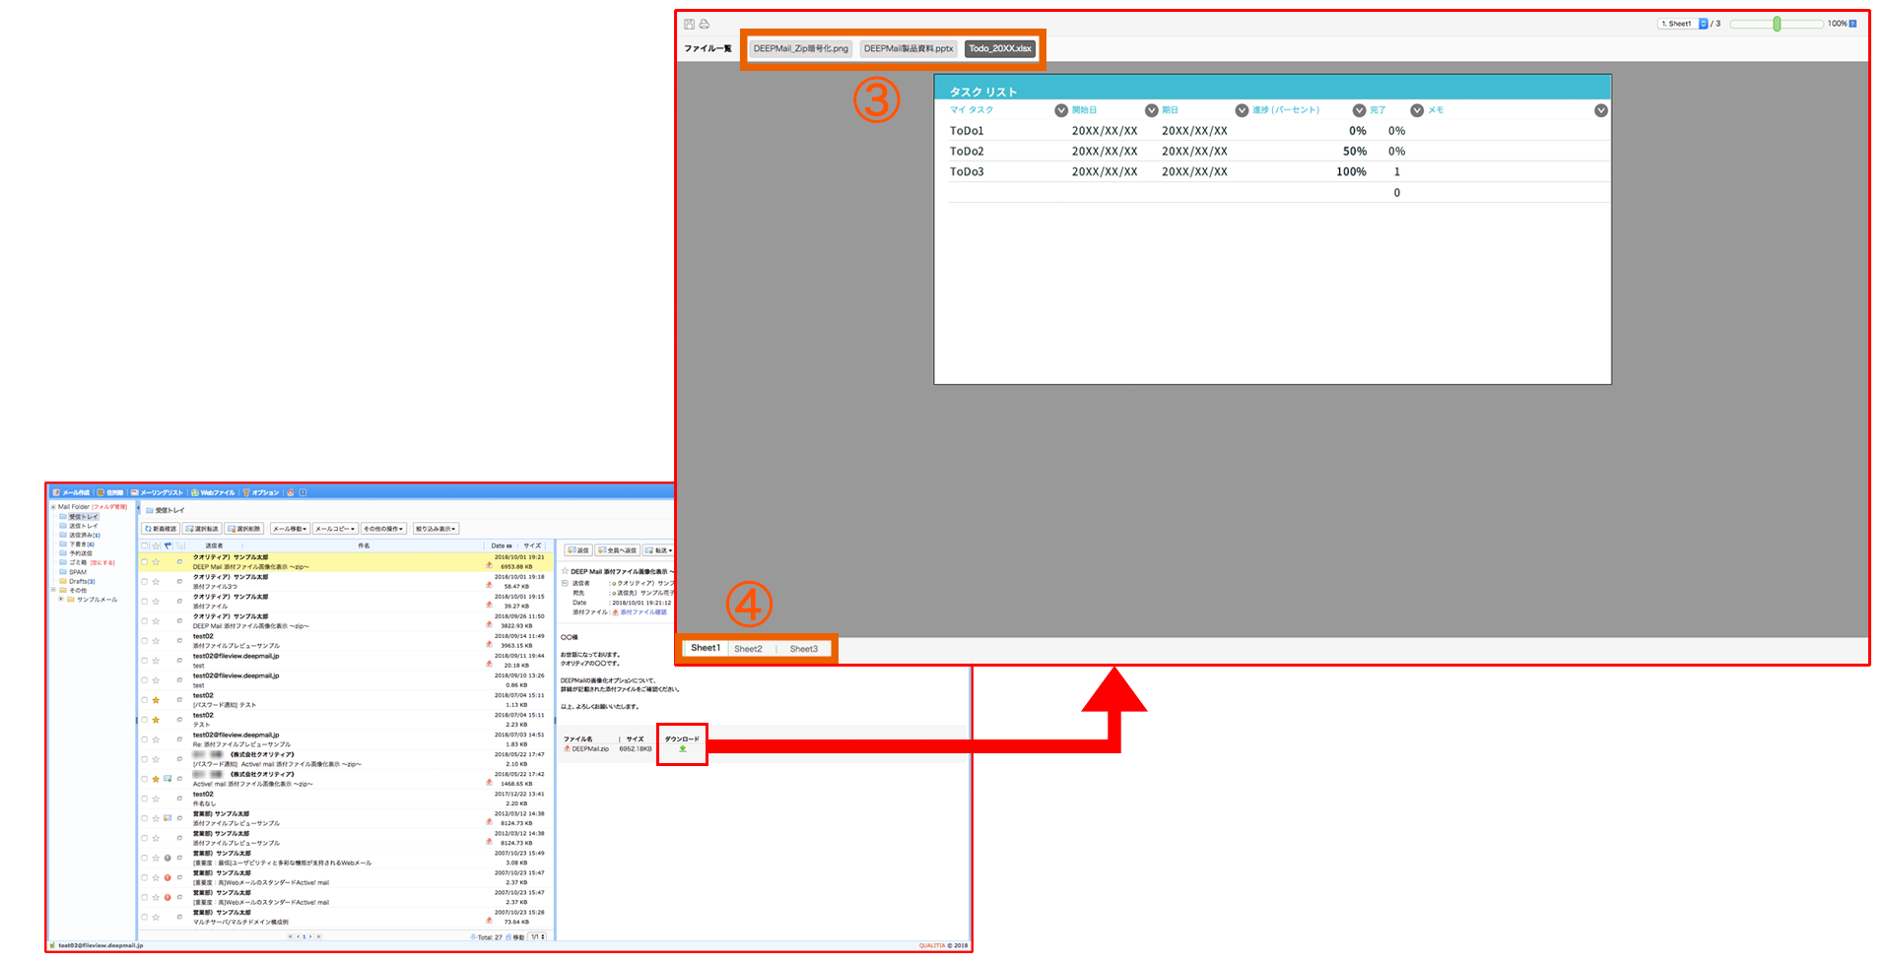
Task: Click the save icon in viewer toolbar
Action: tap(690, 24)
